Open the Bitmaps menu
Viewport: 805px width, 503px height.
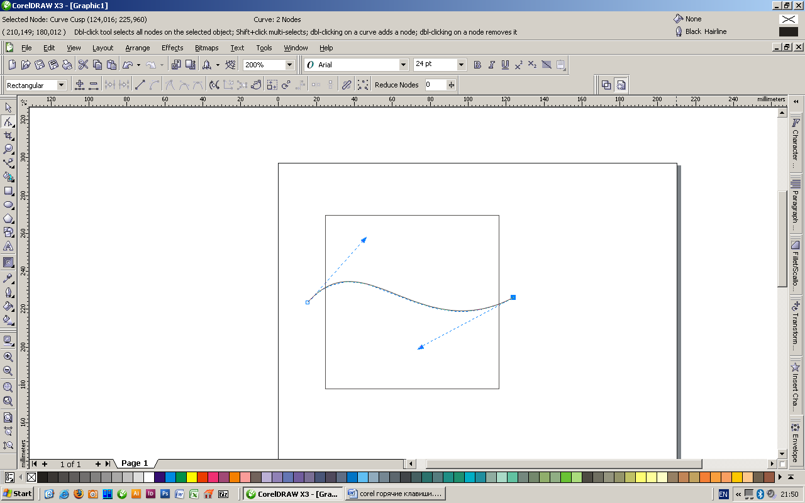(207, 48)
